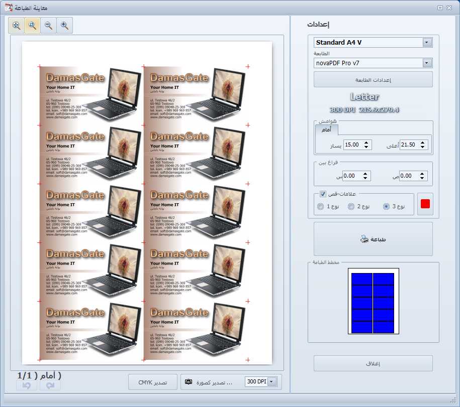Select crop mark type نوع 1 radio
The image size is (460, 407).
320,206
